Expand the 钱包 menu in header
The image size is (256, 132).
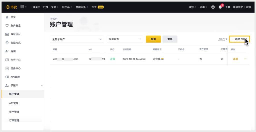[192, 7]
